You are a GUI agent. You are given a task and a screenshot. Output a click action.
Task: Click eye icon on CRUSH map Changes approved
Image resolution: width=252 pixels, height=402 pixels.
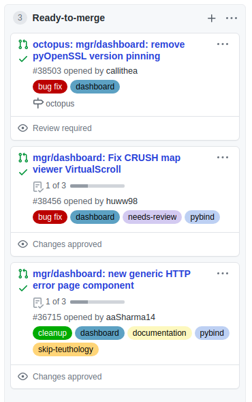coord(22,244)
